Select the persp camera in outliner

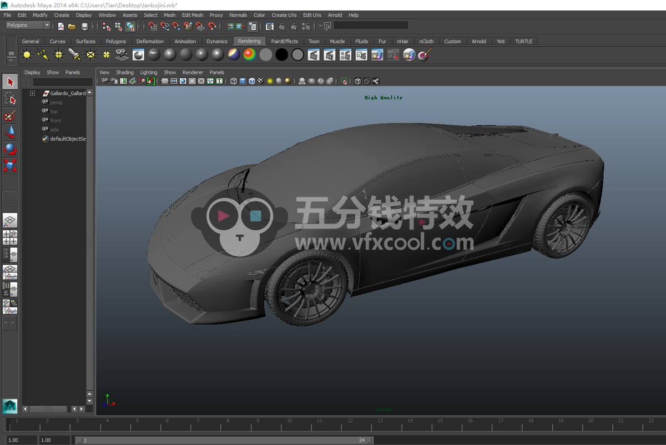pyautogui.click(x=56, y=103)
